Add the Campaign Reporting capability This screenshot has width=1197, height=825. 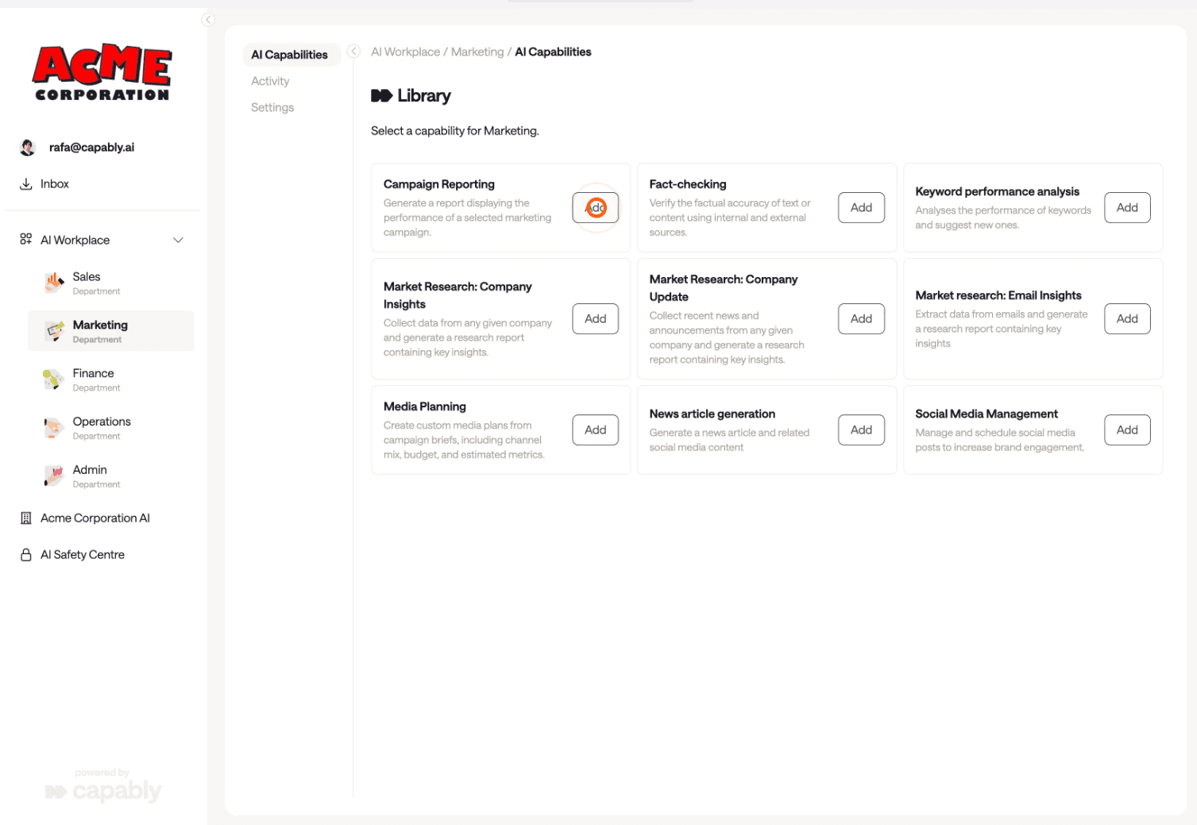[x=595, y=207]
